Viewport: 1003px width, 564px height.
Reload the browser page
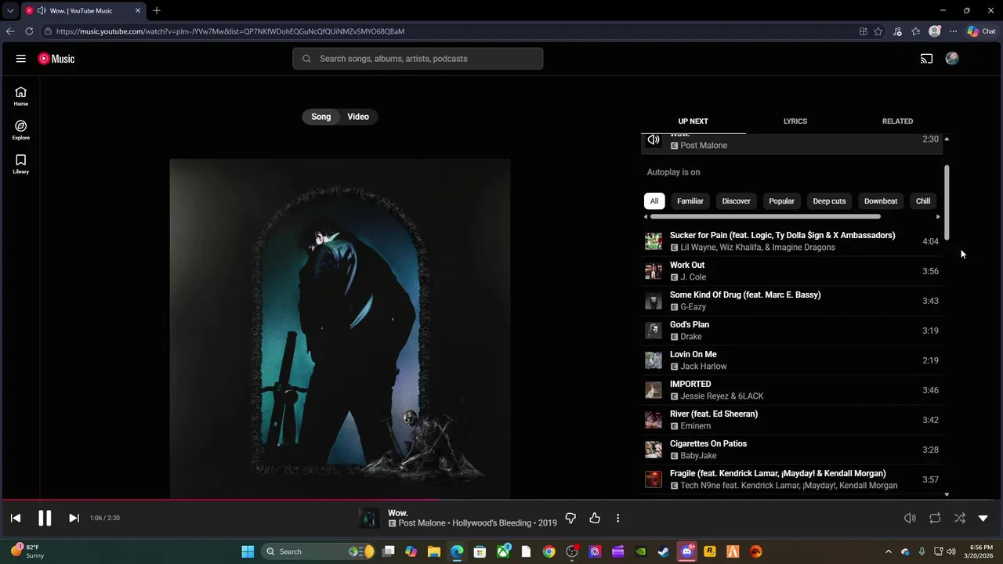click(x=29, y=31)
